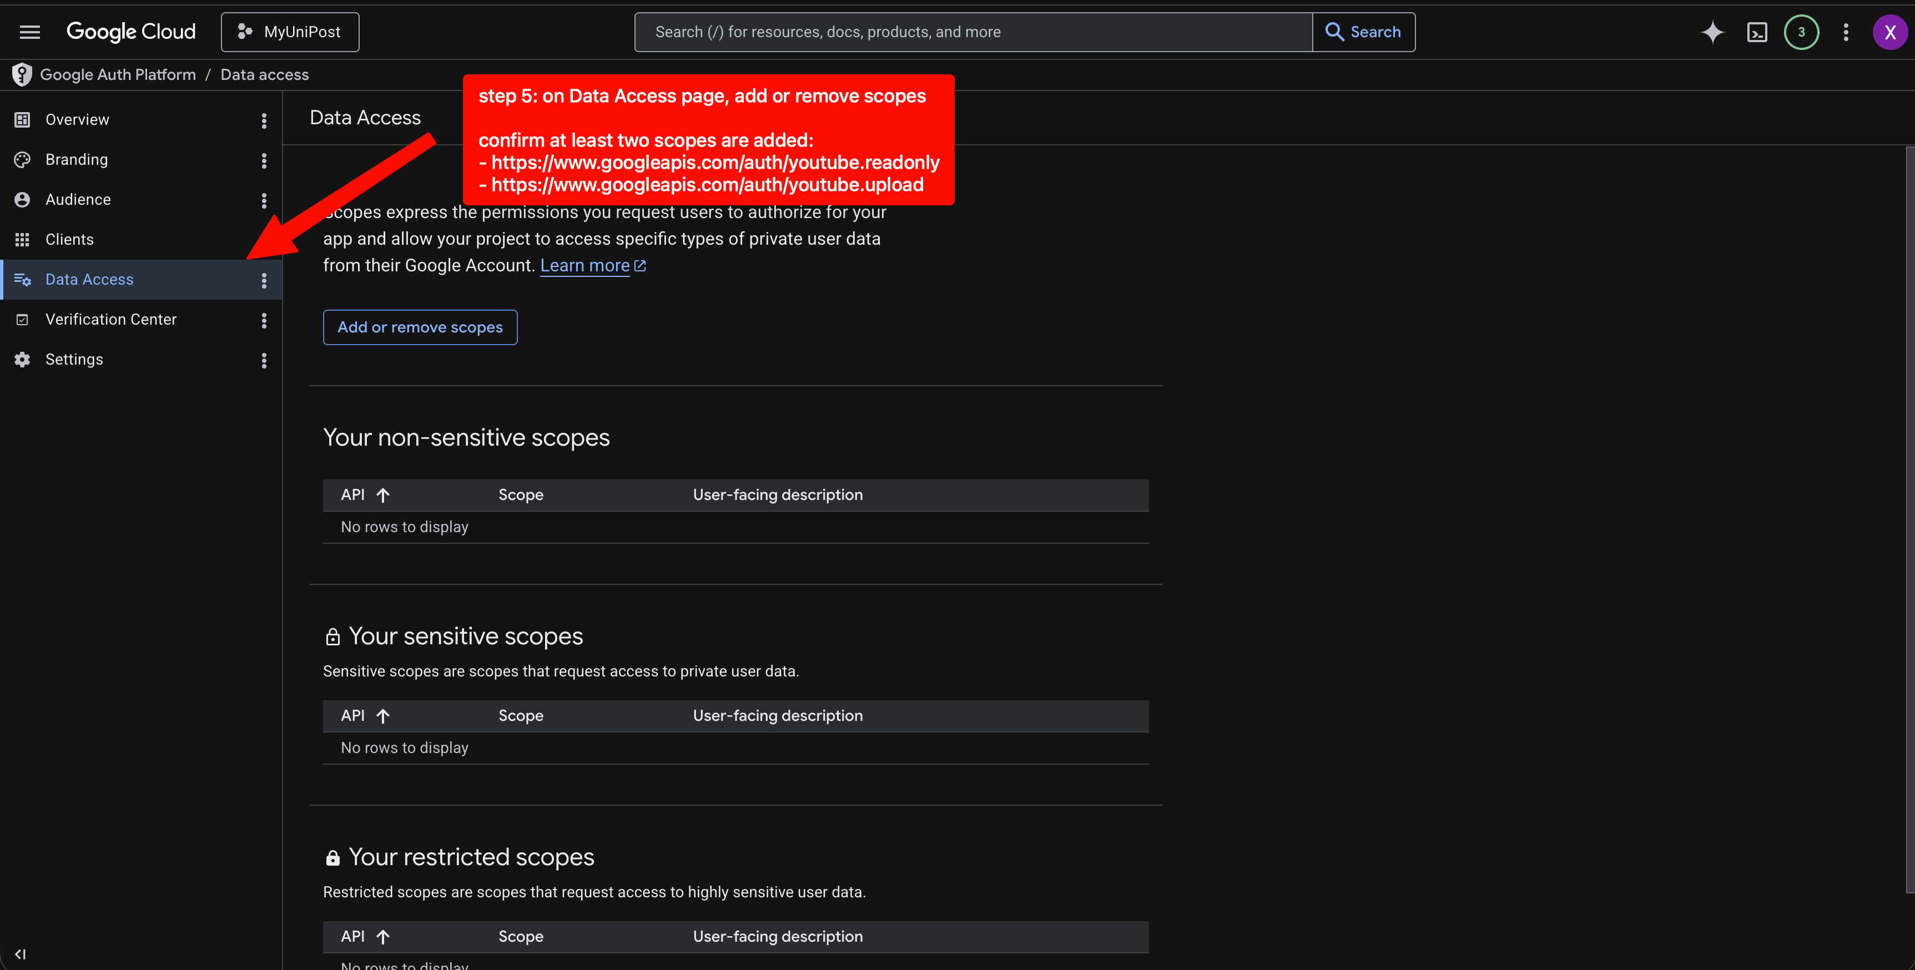Click the Audience person icon

coord(22,200)
